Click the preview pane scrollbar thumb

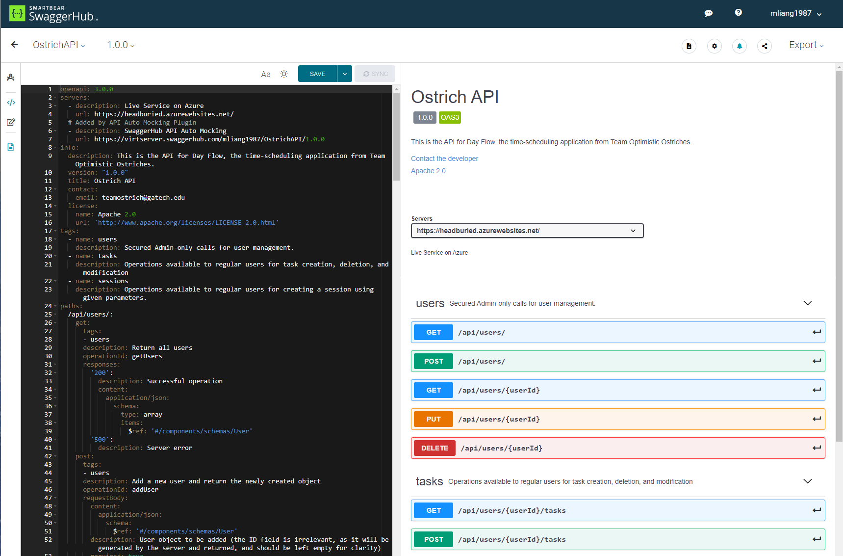[x=839, y=256]
